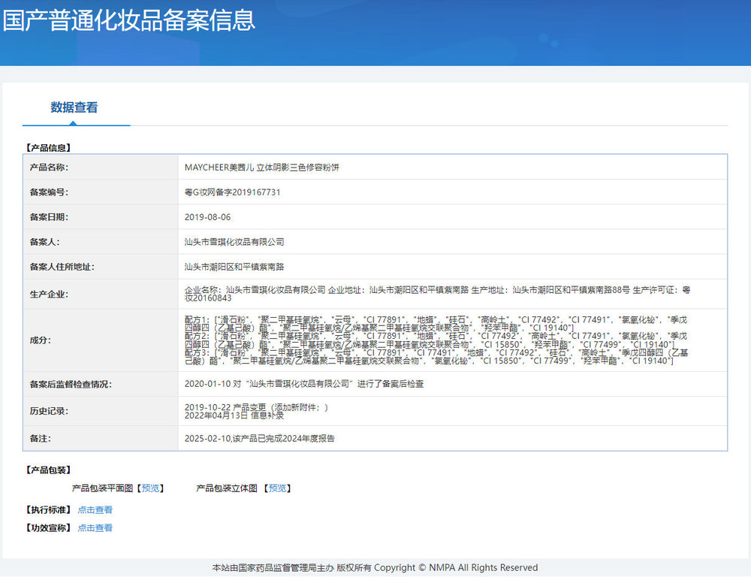Click the 产品包装立体图 label
The width and height of the screenshot is (751, 577).
pos(227,488)
